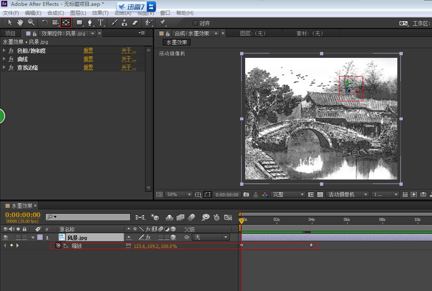
Task: Reset the 曲线 effect via 重置
Action: 88,59
